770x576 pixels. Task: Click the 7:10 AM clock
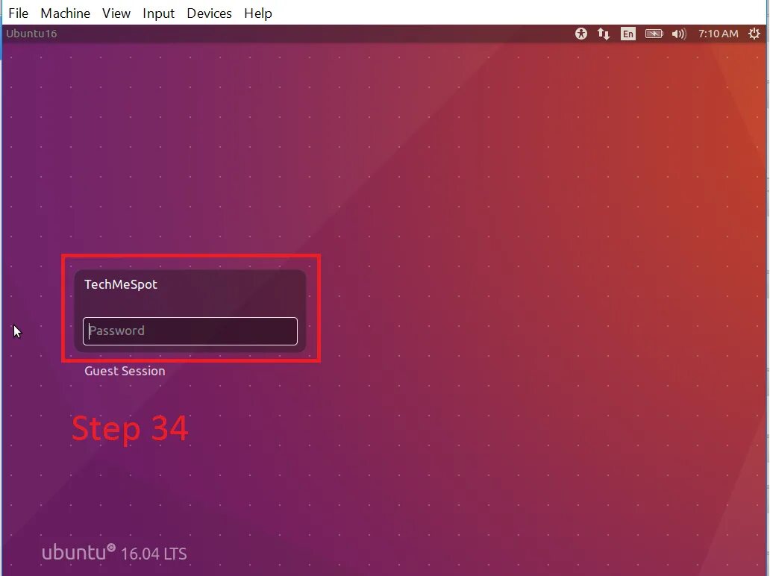point(718,34)
